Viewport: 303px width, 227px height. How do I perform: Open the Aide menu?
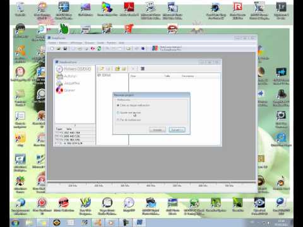coord(121,43)
